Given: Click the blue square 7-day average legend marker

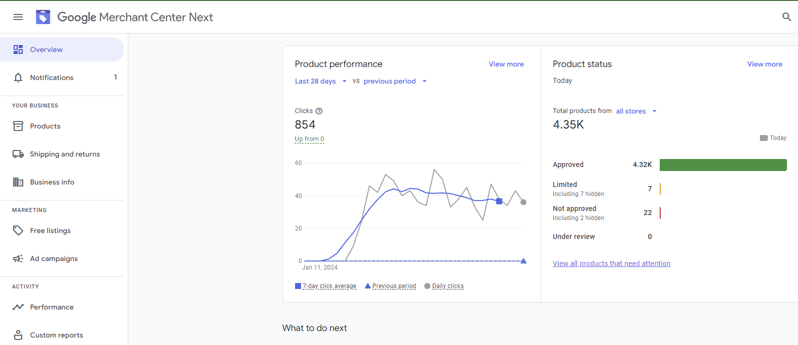Looking at the screenshot, I should point(298,286).
